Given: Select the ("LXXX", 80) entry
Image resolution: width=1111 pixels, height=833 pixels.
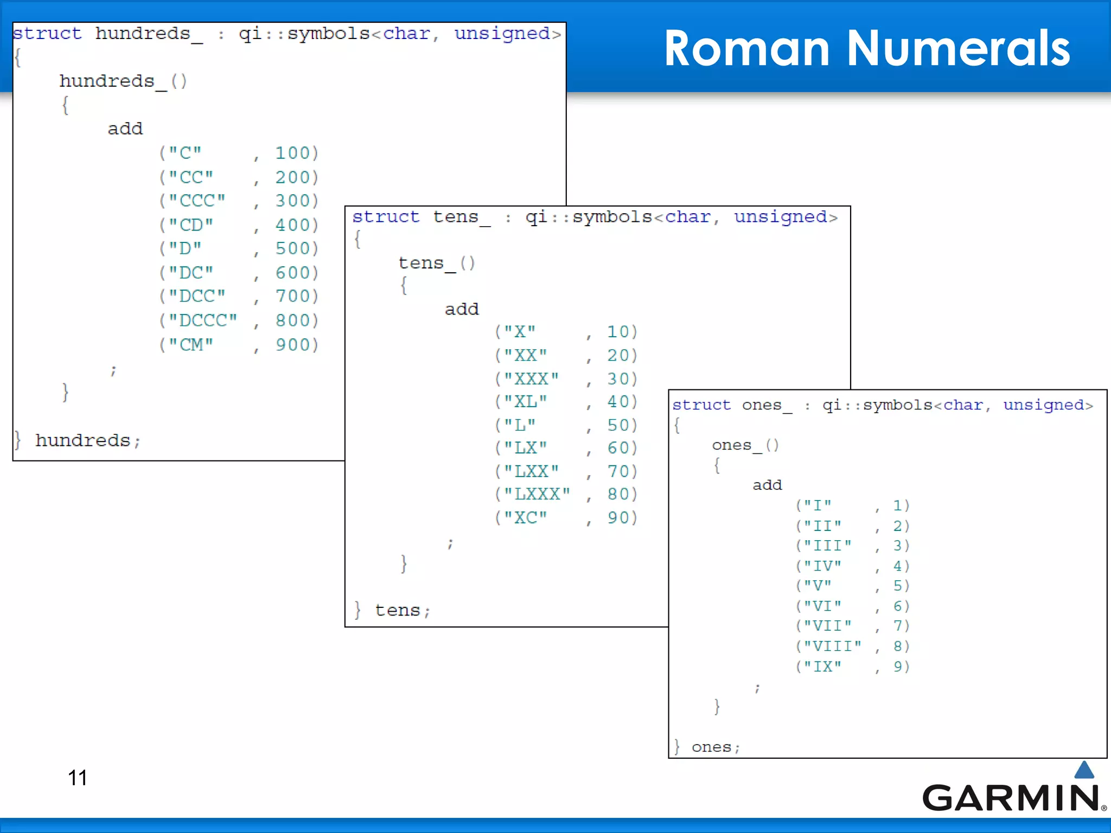Looking at the screenshot, I should click(x=566, y=494).
